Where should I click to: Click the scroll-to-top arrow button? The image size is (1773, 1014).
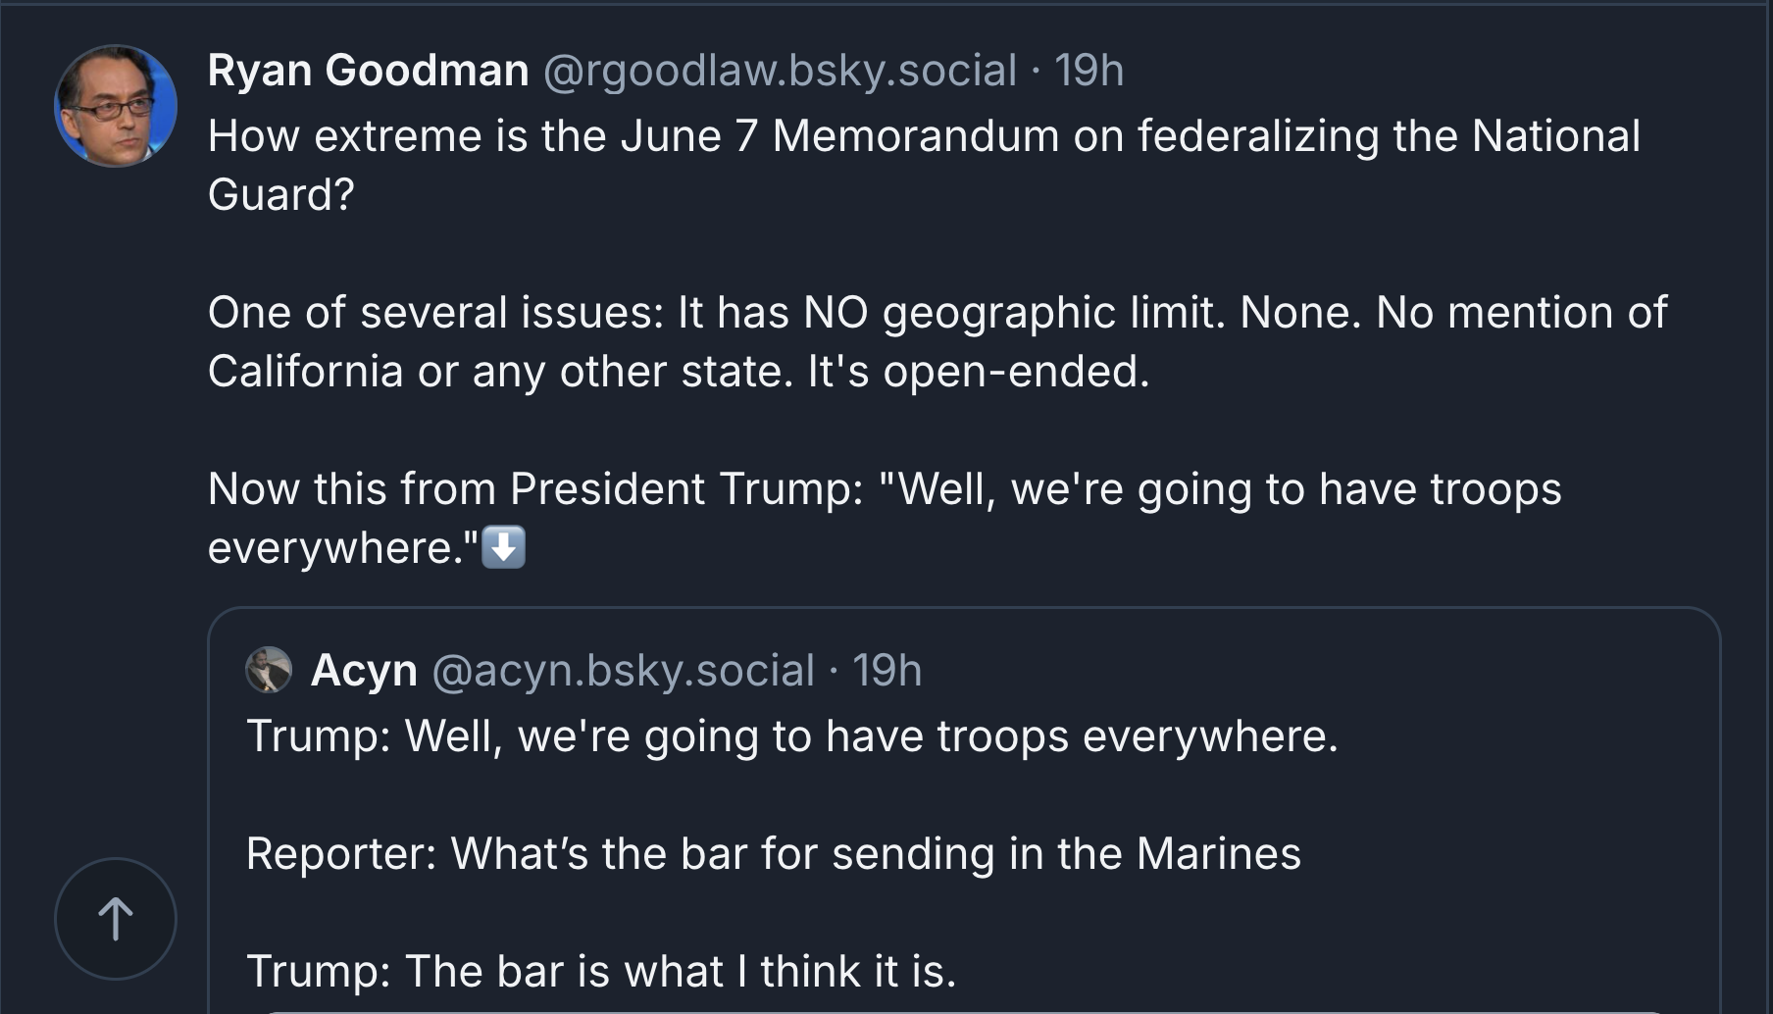116,919
